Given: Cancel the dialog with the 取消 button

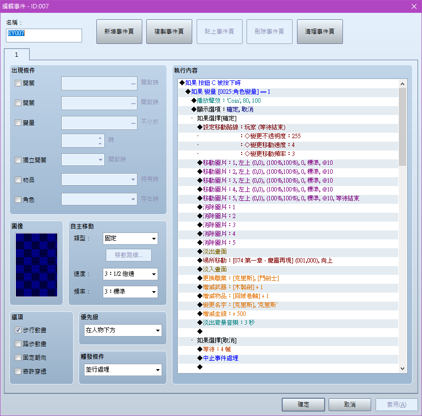Looking at the screenshot, I should point(350,405).
